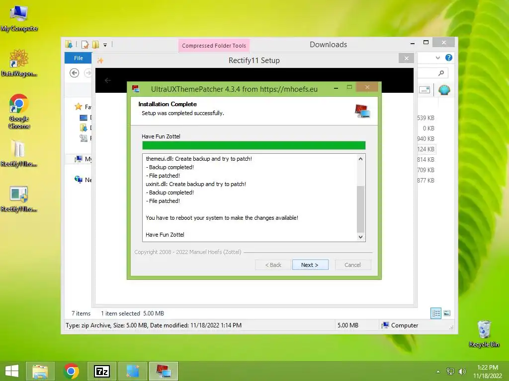Click the green installation progress bar
This screenshot has height=381, width=509.
click(x=254, y=145)
